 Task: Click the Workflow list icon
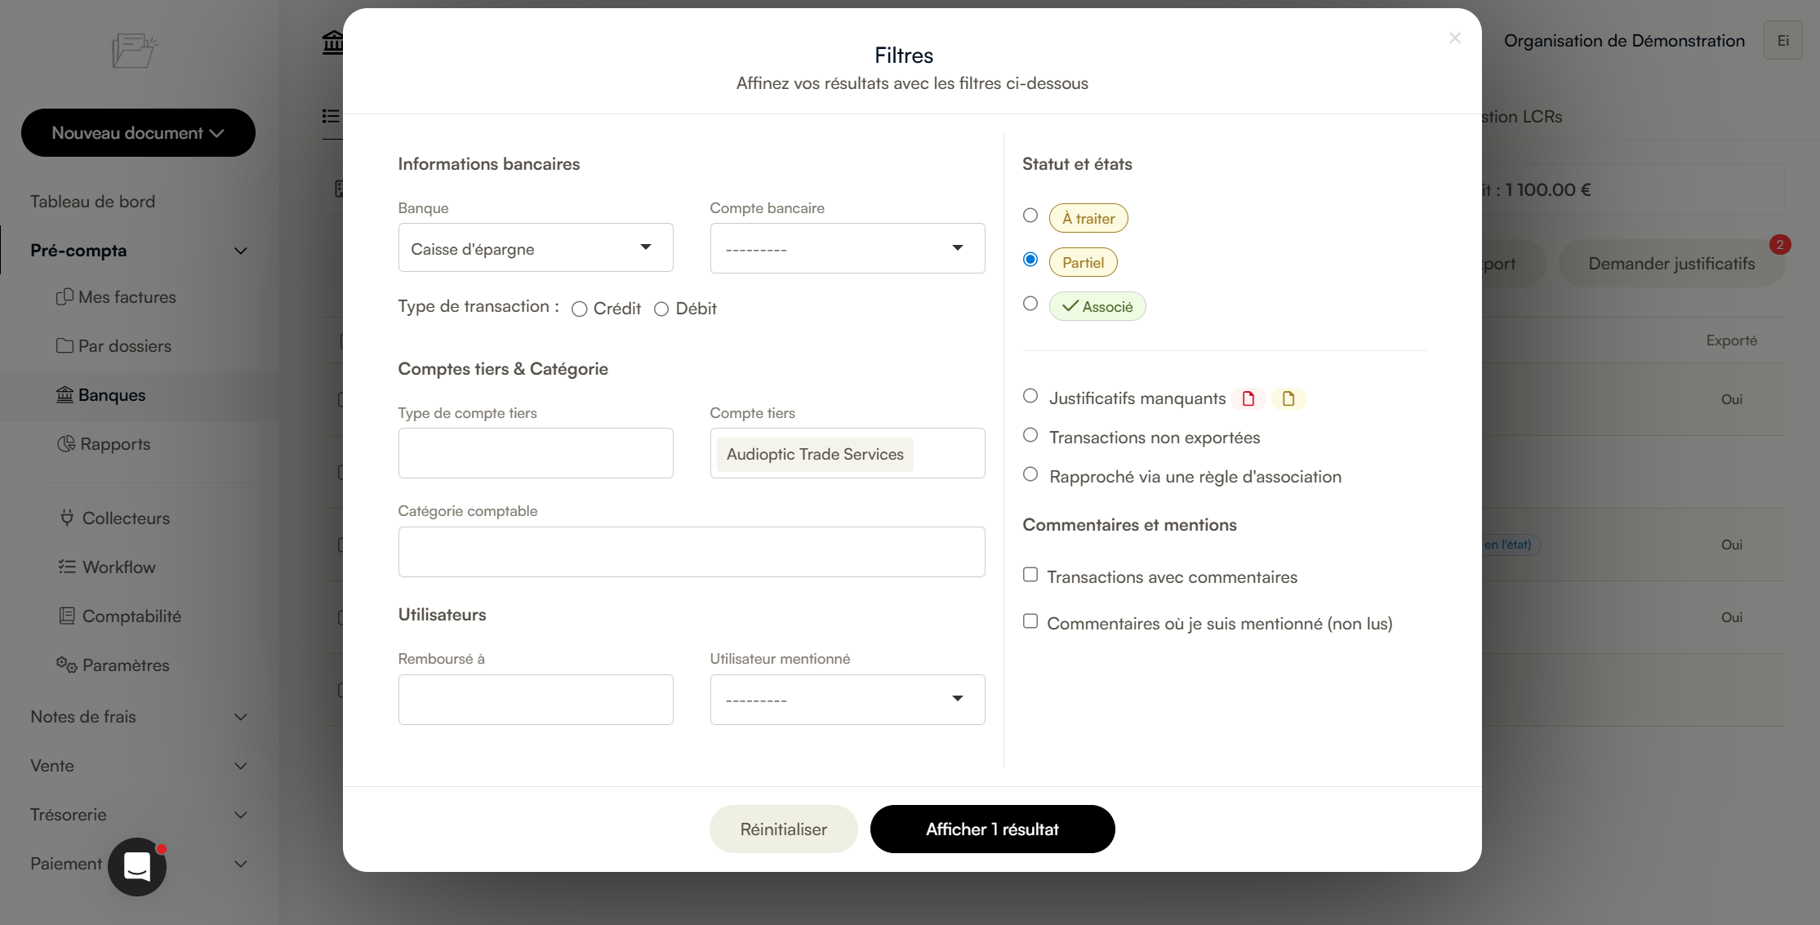pyautogui.click(x=67, y=567)
